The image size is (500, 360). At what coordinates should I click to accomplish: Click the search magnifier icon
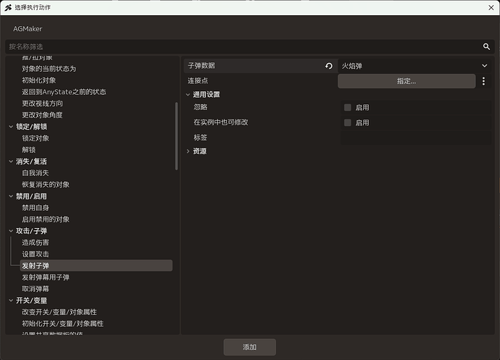pos(486,46)
